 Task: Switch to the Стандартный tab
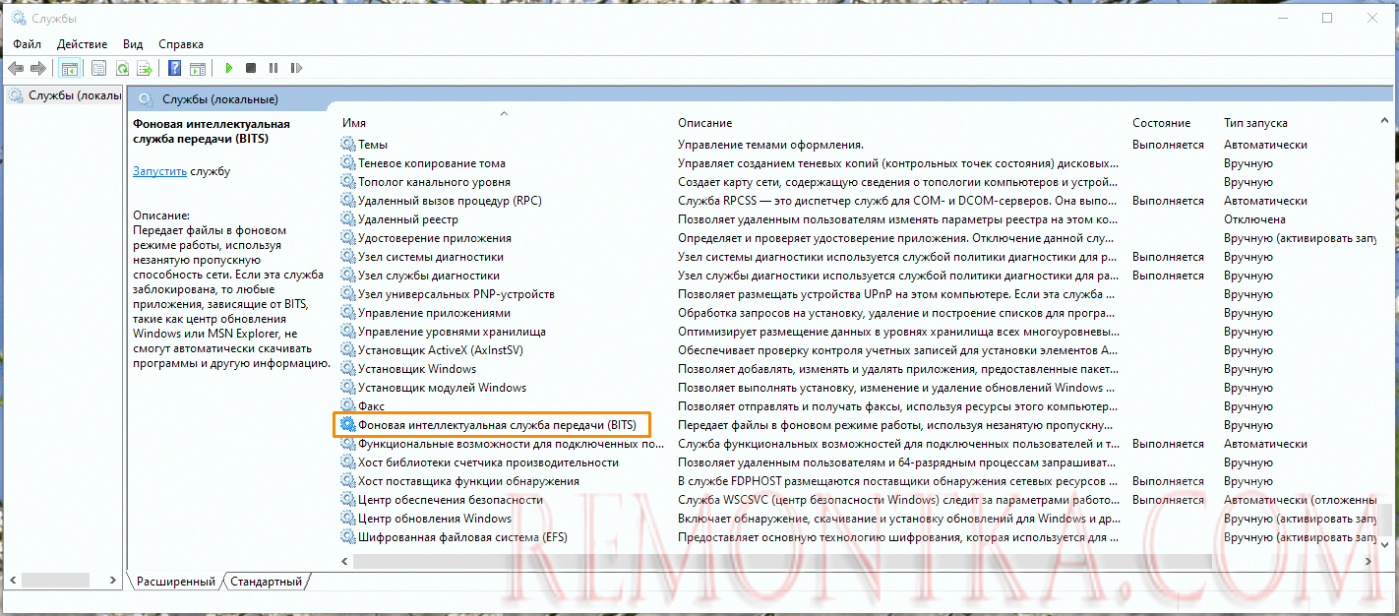coord(266,582)
